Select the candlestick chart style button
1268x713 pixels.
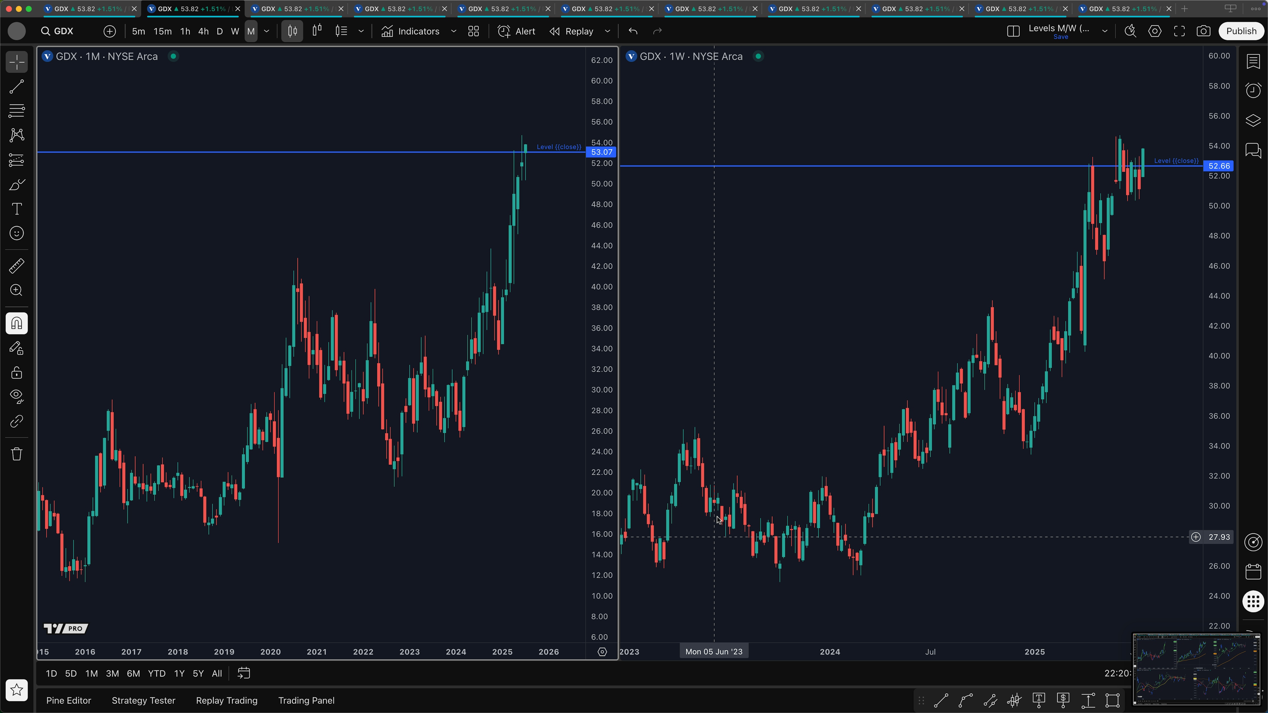(x=292, y=31)
